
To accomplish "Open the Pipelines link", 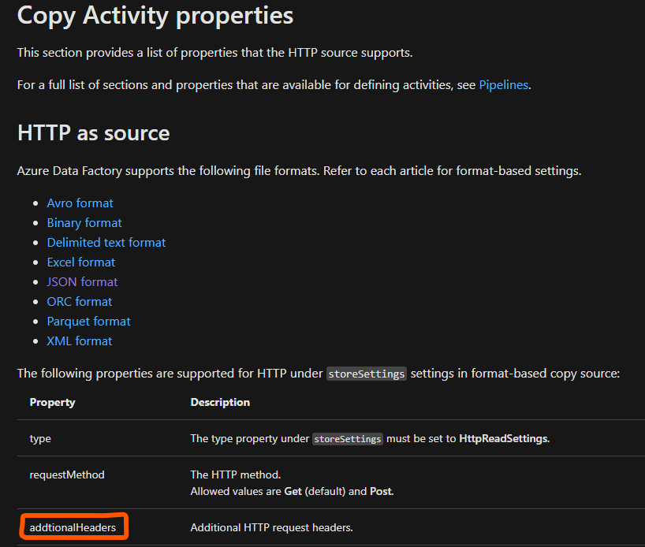I will click(503, 84).
